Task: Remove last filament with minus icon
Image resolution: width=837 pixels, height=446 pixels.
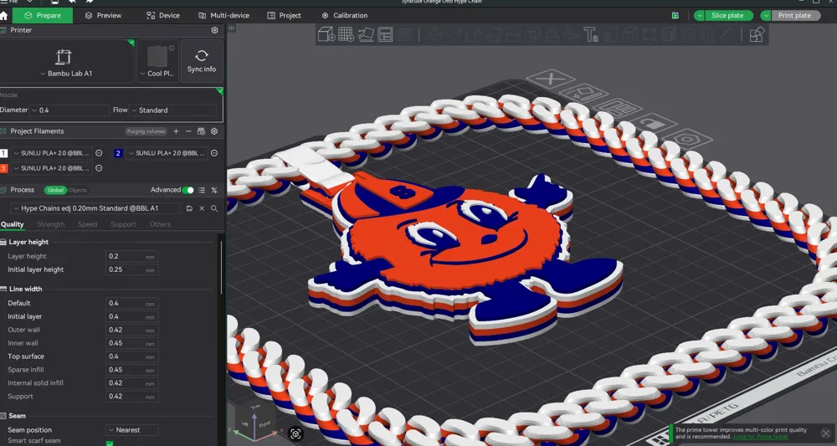Action: tap(188, 131)
